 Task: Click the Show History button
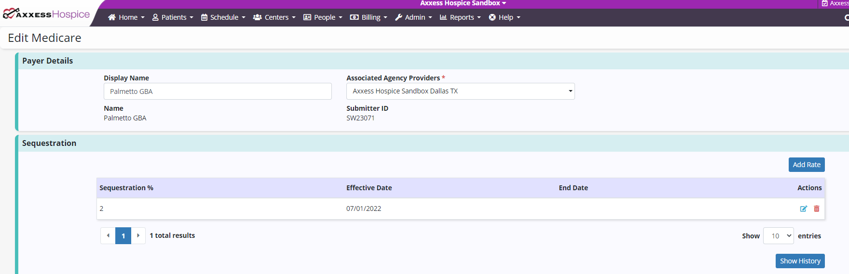(800, 261)
